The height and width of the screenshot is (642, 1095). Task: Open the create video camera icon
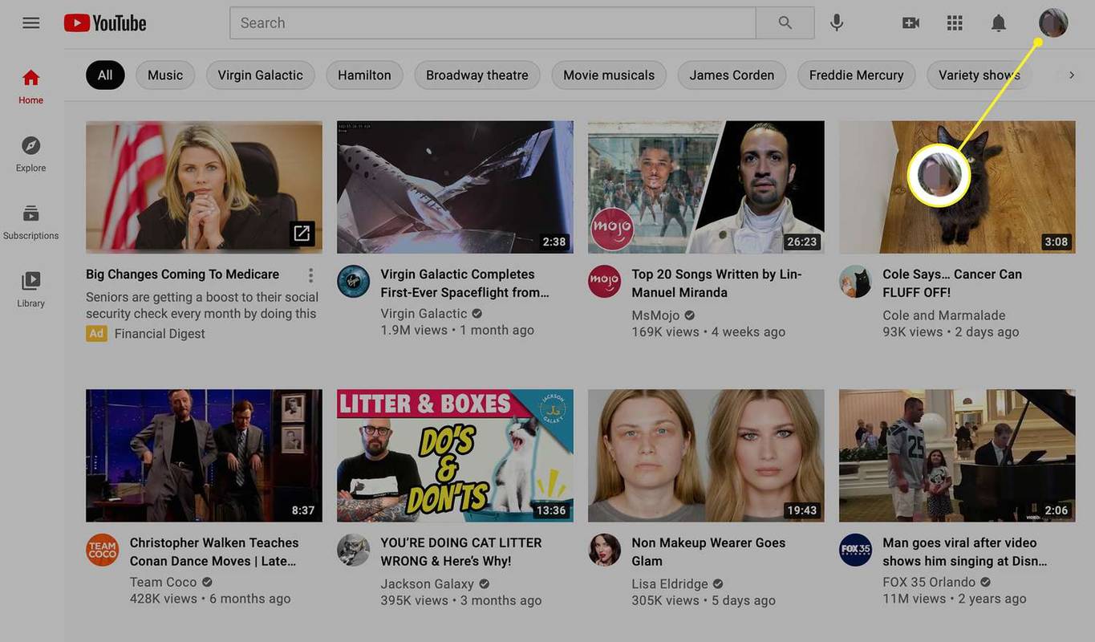910,22
